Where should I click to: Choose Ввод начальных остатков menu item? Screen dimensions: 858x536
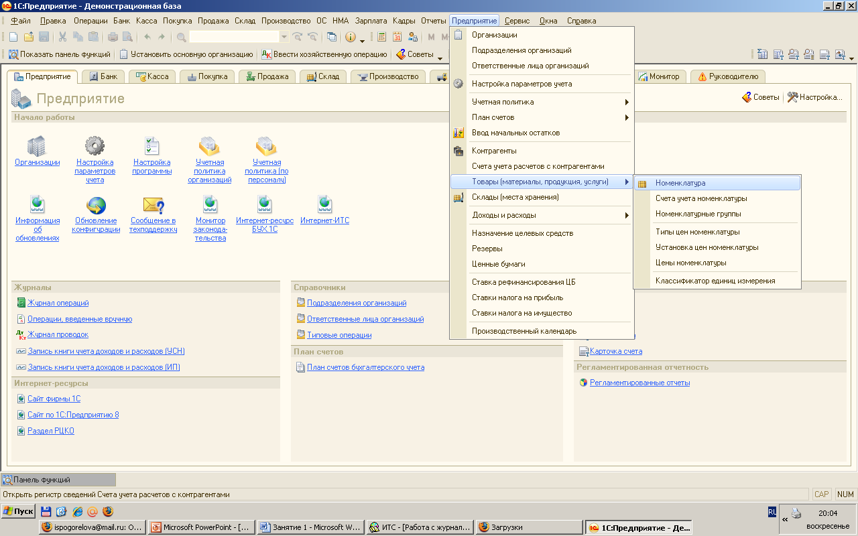pyautogui.click(x=542, y=133)
